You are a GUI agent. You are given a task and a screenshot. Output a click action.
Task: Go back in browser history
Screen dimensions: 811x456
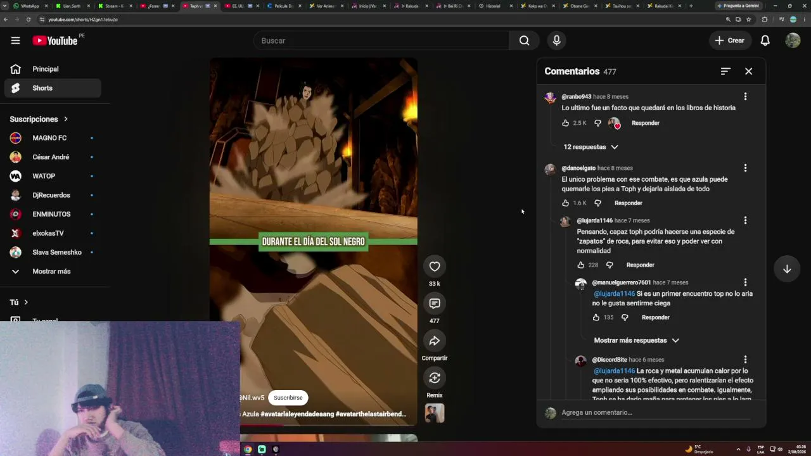(x=6, y=20)
